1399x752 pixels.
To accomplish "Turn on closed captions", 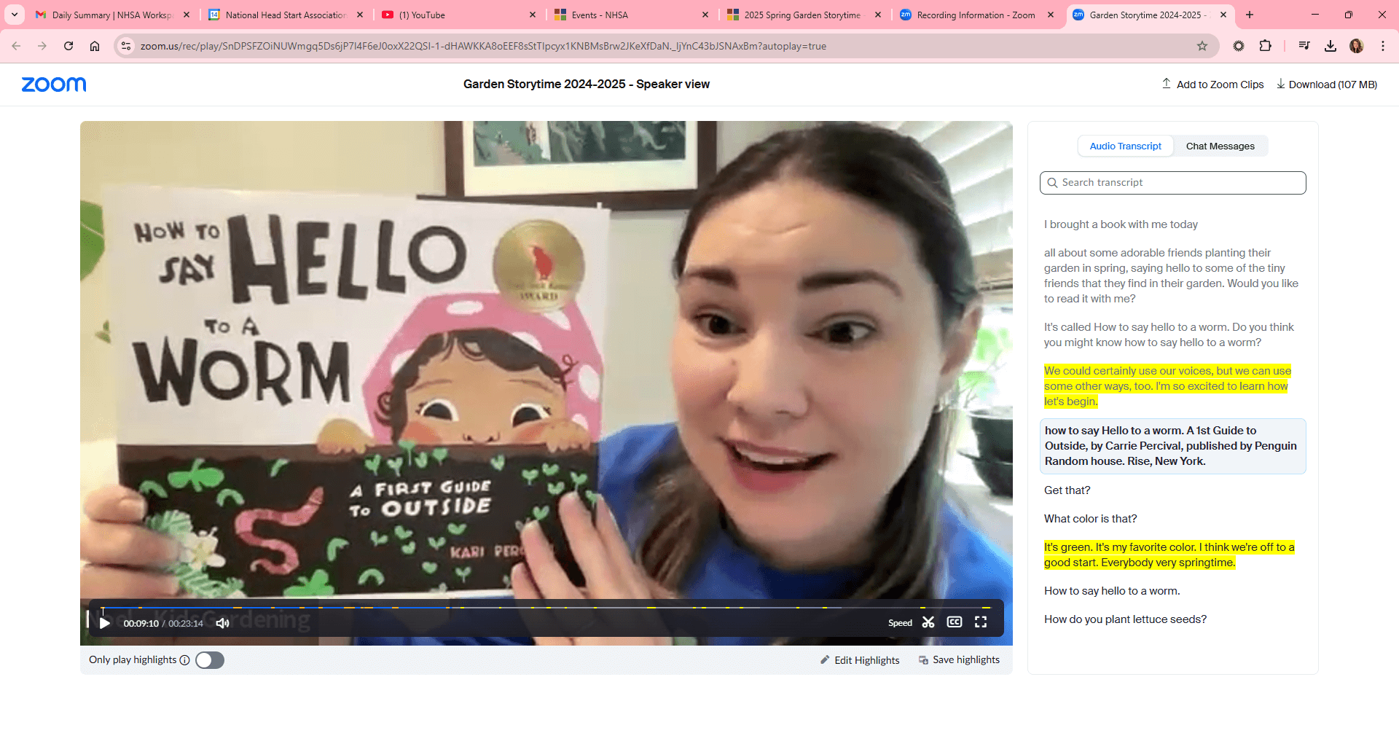I will click(x=955, y=622).
